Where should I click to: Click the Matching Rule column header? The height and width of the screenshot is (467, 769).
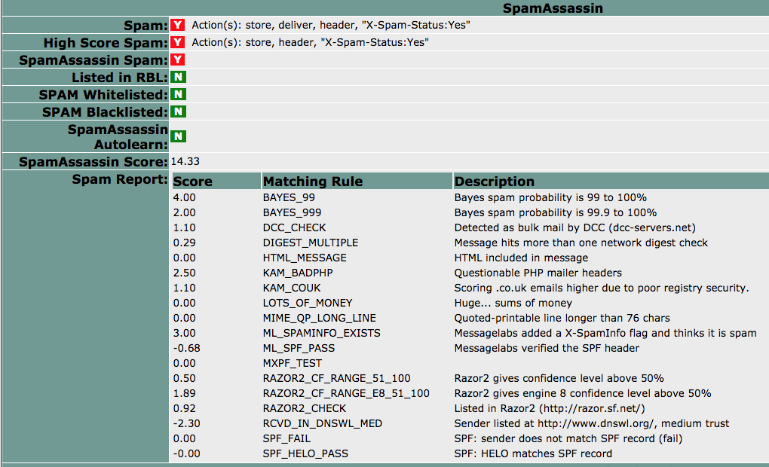[x=313, y=182]
